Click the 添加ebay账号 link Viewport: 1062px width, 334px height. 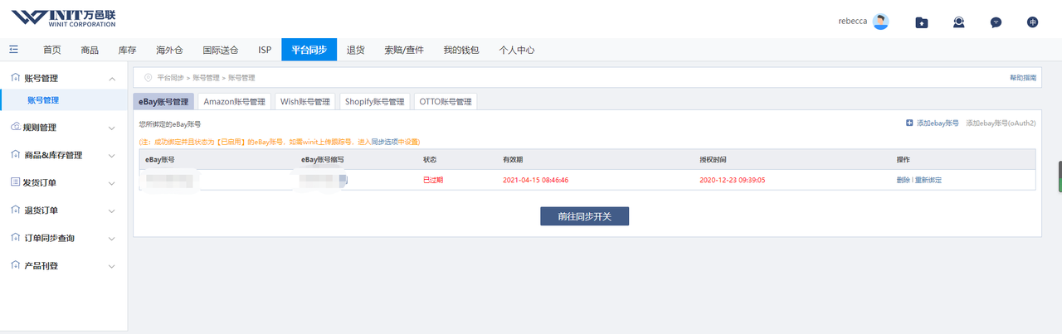pyautogui.click(x=938, y=123)
